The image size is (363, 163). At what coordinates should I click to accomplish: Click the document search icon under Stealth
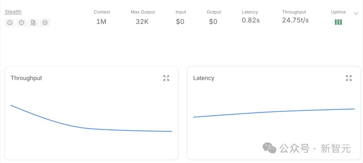pyautogui.click(x=33, y=22)
